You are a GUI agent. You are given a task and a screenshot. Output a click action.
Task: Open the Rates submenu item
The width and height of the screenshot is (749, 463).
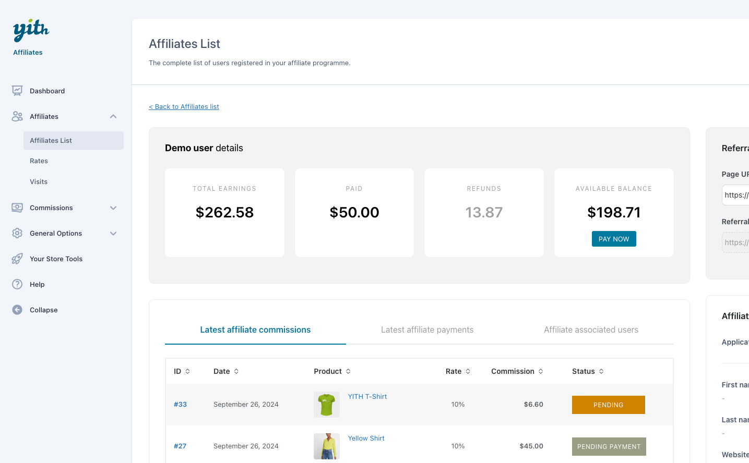pyautogui.click(x=39, y=161)
